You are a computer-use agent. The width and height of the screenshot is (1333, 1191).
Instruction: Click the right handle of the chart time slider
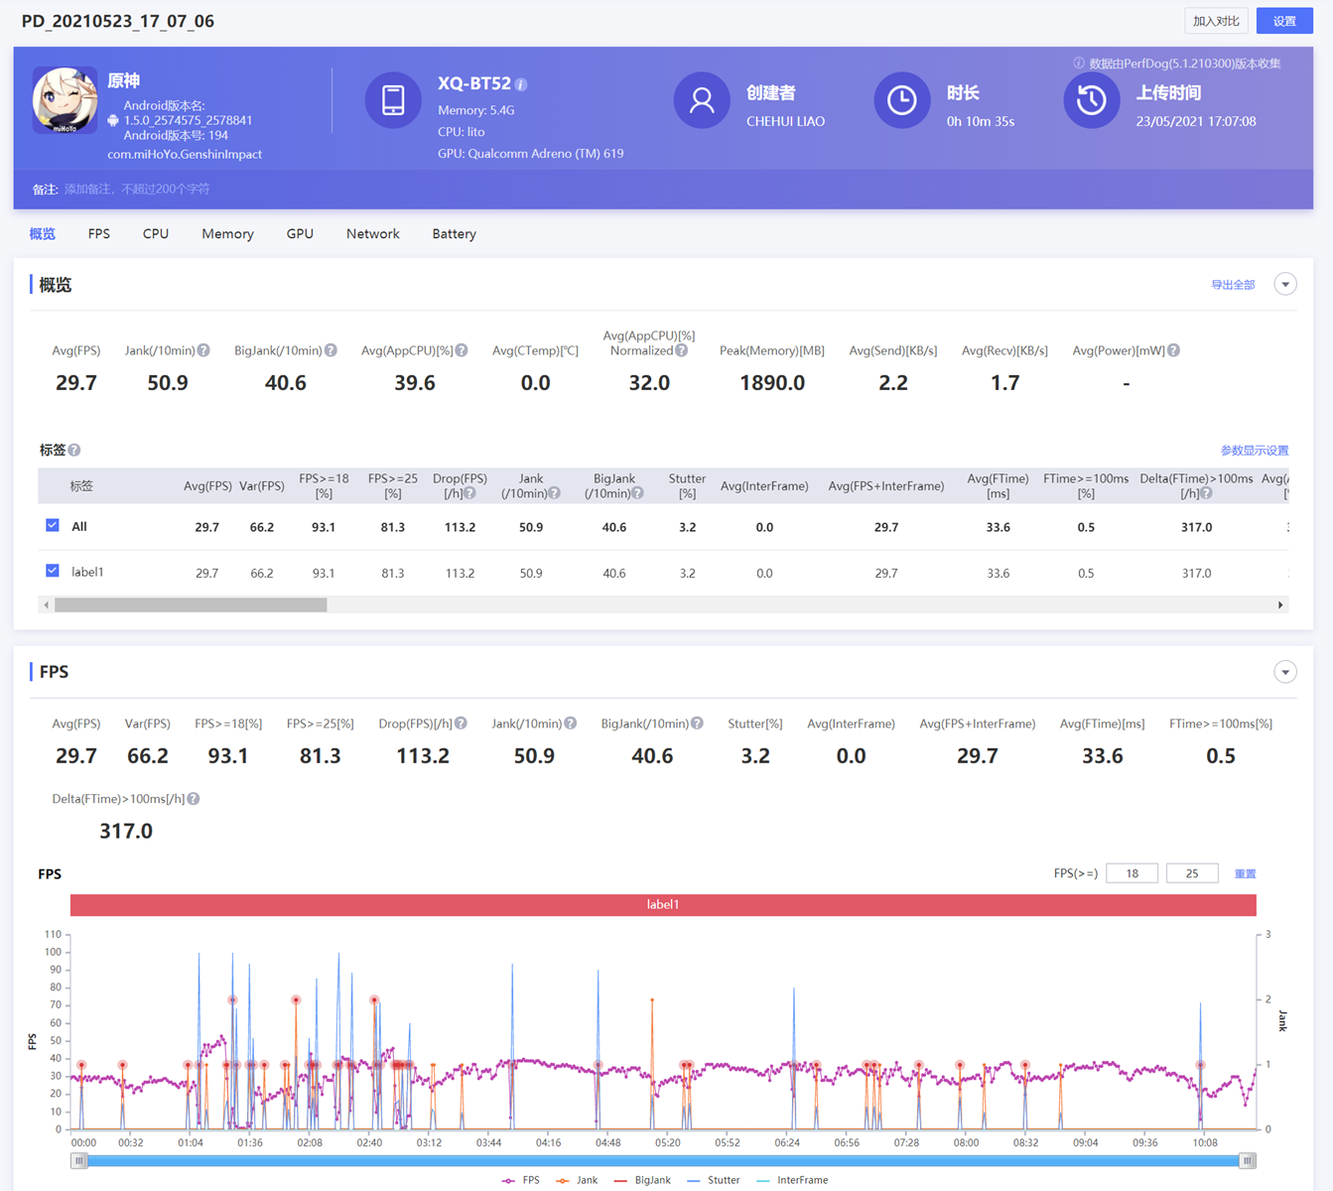coord(1248,1160)
